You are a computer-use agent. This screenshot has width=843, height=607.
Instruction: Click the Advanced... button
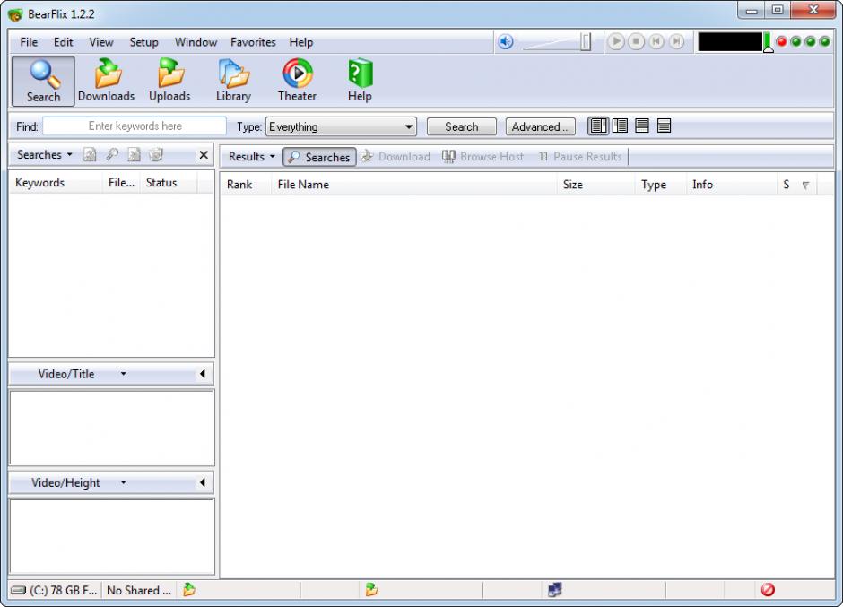pyautogui.click(x=540, y=127)
